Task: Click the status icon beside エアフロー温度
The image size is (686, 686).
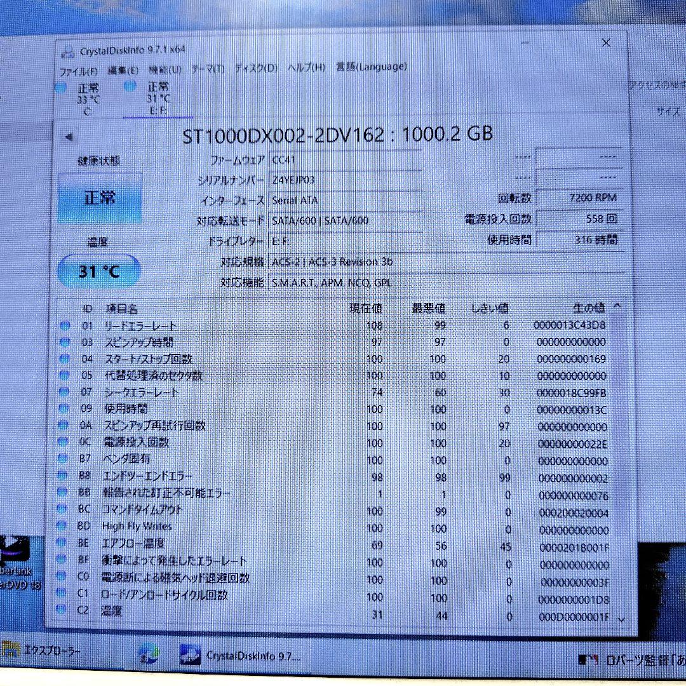Action: point(64,543)
